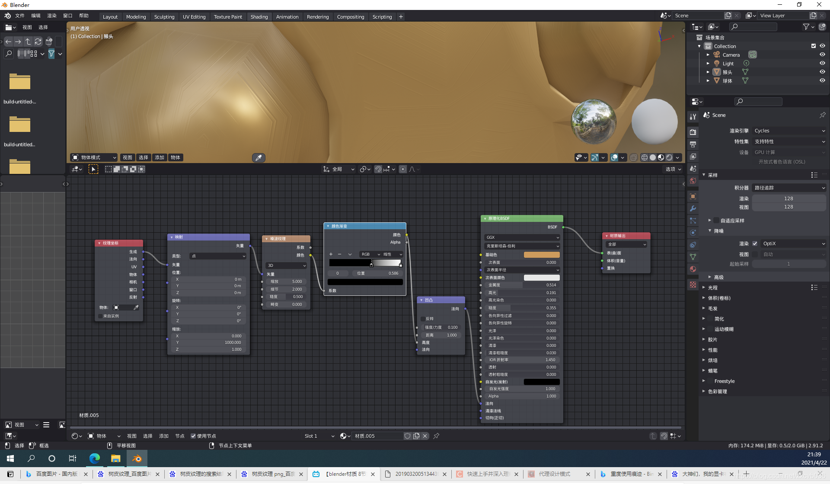Open the World properties tab

pyautogui.click(x=693, y=181)
